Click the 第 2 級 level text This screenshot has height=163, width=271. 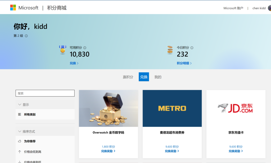pos(18,36)
